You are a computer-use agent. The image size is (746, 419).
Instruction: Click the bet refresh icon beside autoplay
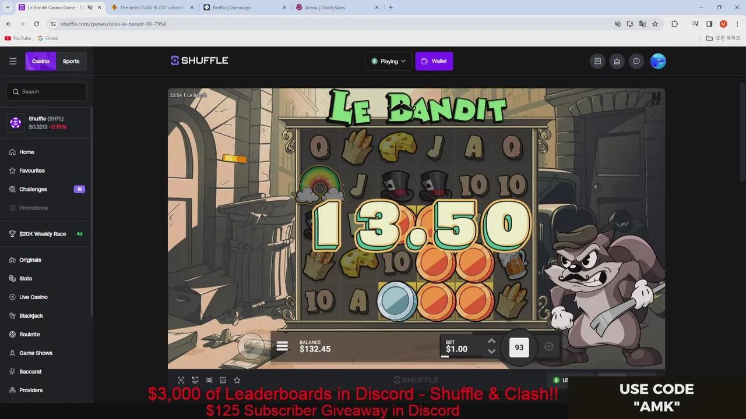(x=548, y=347)
